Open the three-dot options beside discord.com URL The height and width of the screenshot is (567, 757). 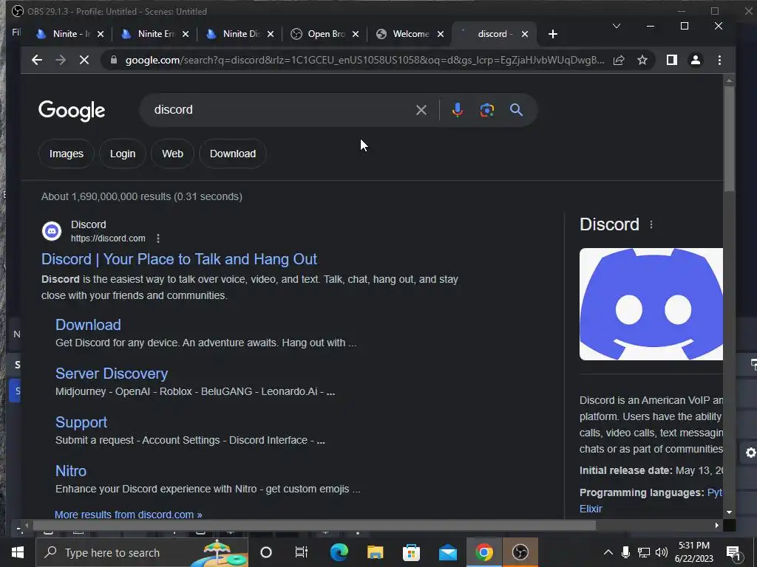(x=158, y=238)
